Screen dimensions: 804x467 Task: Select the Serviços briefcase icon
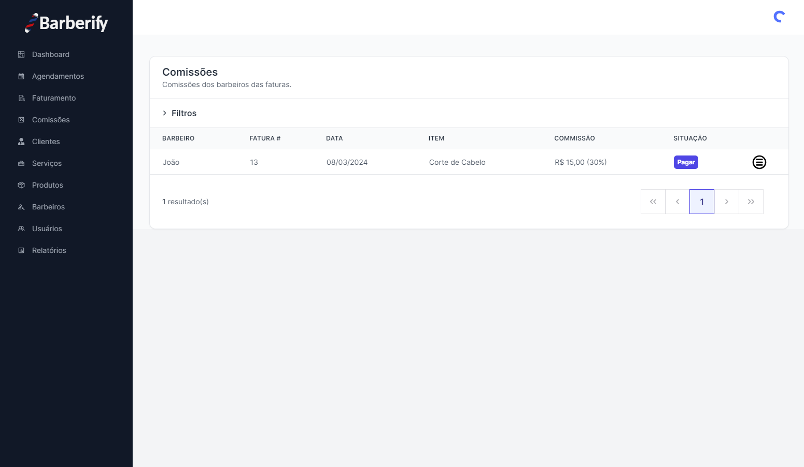pyautogui.click(x=21, y=163)
